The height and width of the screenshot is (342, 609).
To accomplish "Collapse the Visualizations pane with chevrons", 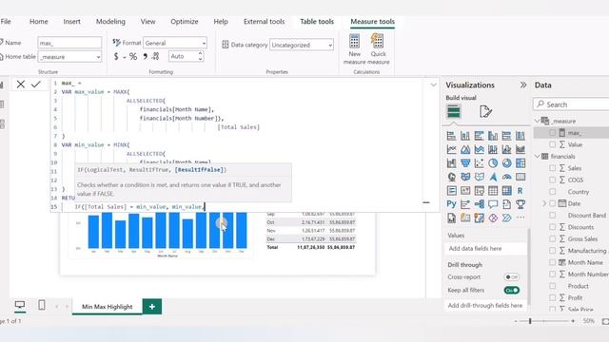I will pyautogui.click(x=523, y=85).
